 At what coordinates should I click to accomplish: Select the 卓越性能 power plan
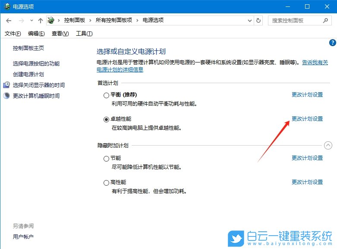coord(106,119)
